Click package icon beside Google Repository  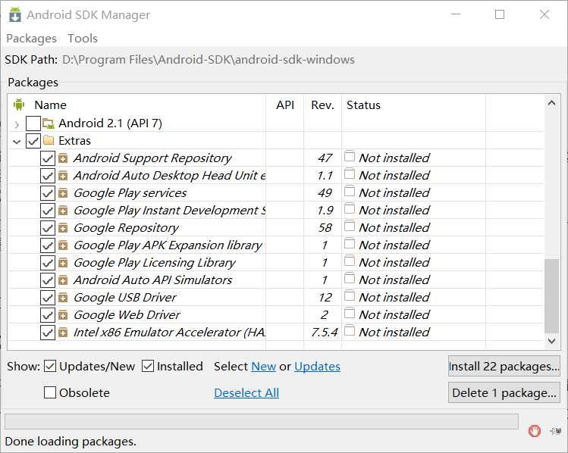[63, 228]
